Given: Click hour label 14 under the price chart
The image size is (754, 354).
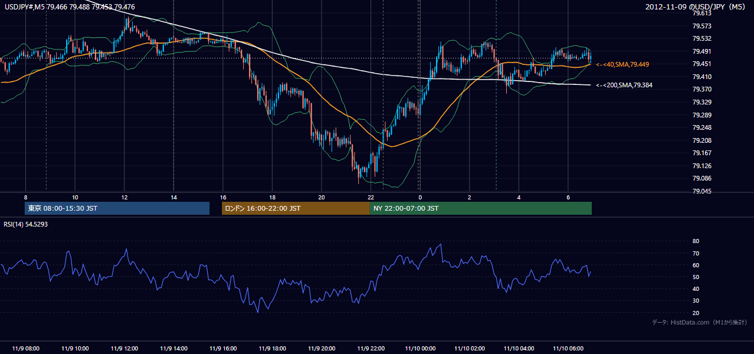Looking at the screenshot, I should click(x=173, y=197).
